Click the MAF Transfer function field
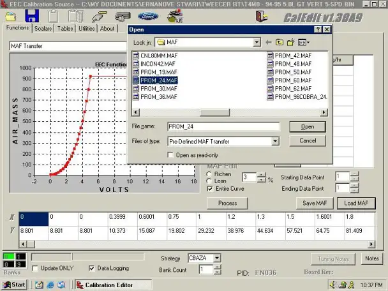This screenshot has width=388, height=291. (x=68, y=46)
